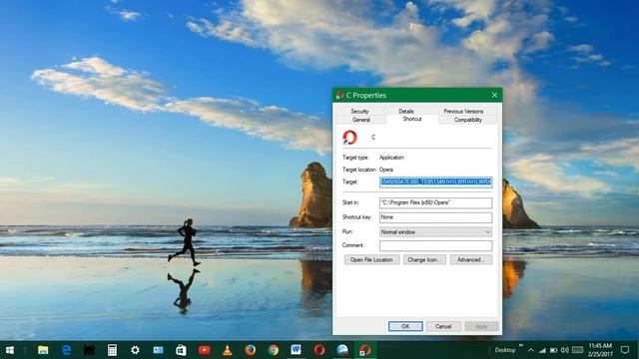Launch Firefox from the taskbar
Screen dimensions: 639x359
pos(251,350)
